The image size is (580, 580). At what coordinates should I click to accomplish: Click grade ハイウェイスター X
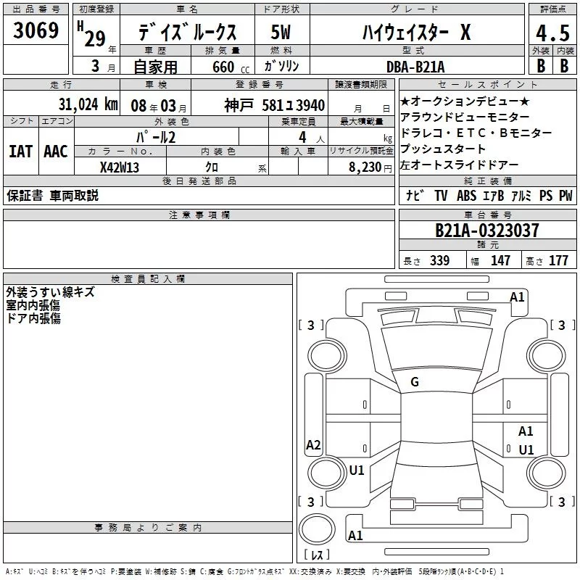[x=417, y=32]
